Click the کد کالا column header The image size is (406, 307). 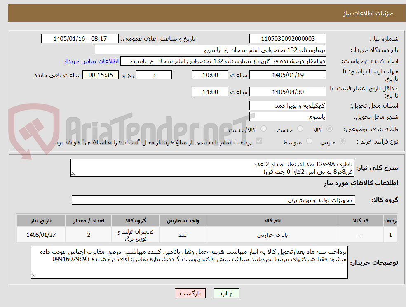tap(360, 220)
